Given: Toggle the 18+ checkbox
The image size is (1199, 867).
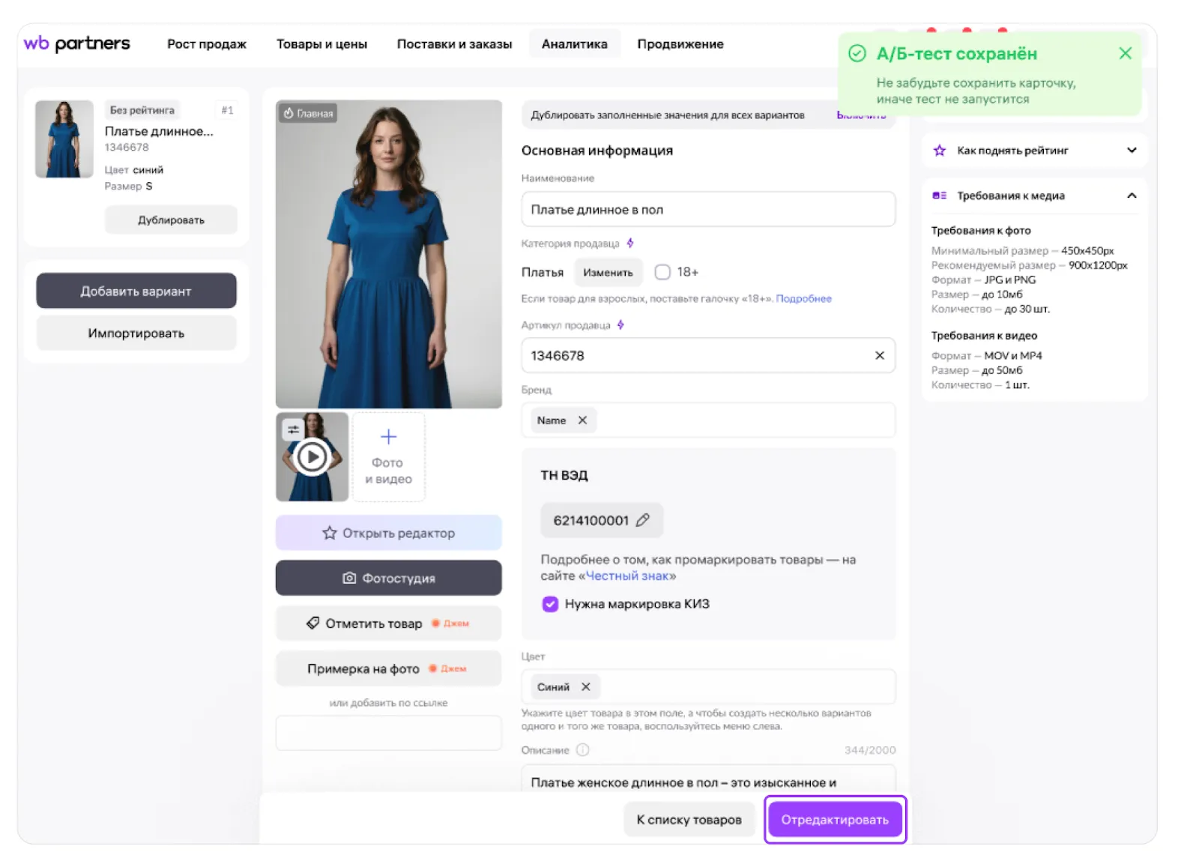Looking at the screenshot, I should [x=662, y=272].
